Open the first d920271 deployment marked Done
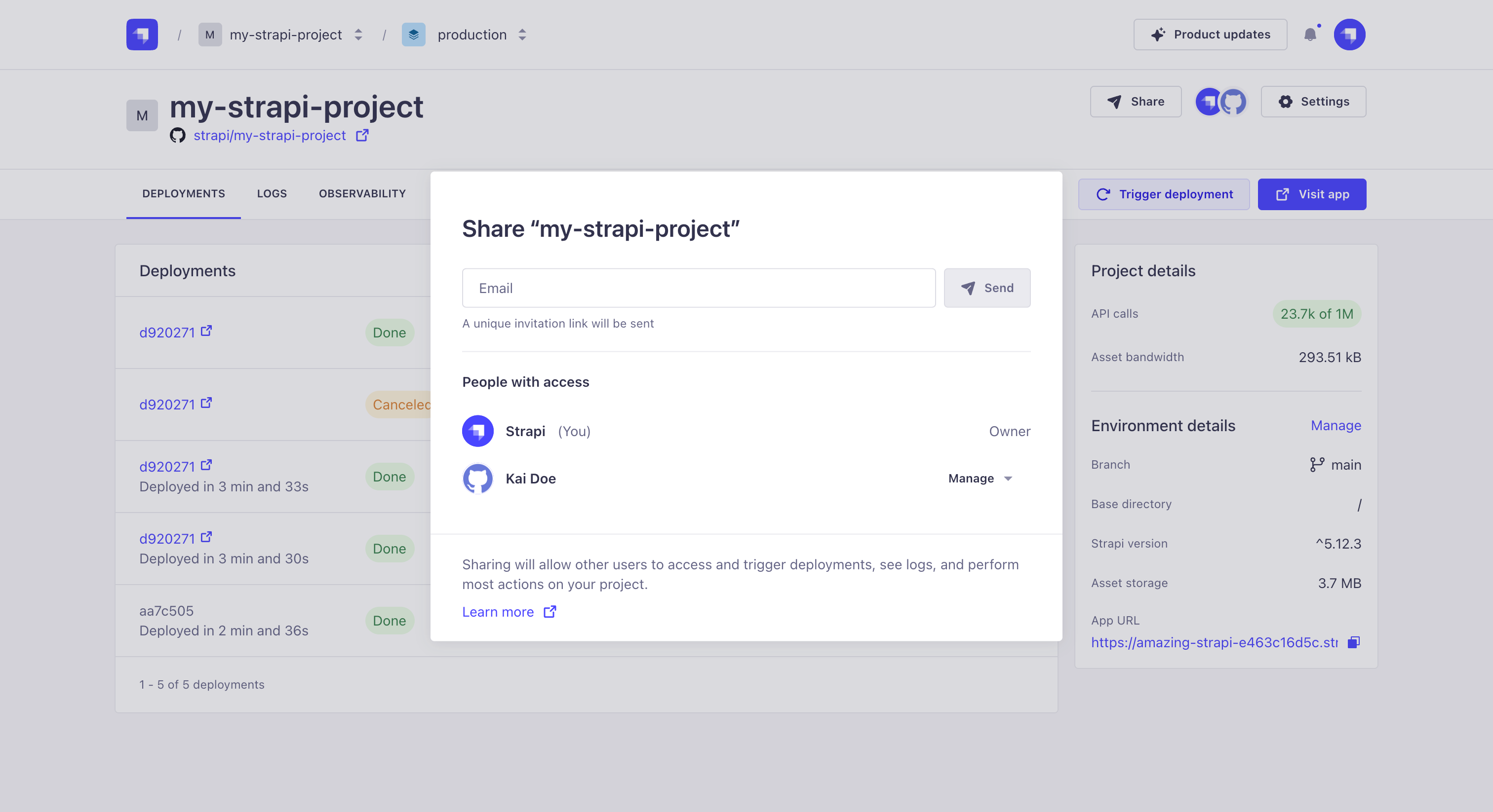1493x812 pixels. click(x=167, y=333)
